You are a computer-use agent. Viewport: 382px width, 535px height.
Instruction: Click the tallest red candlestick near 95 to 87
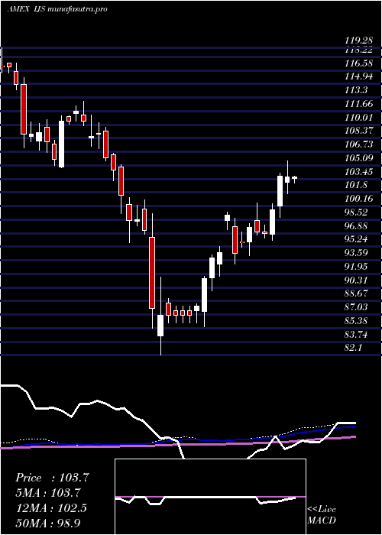[152, 273]
